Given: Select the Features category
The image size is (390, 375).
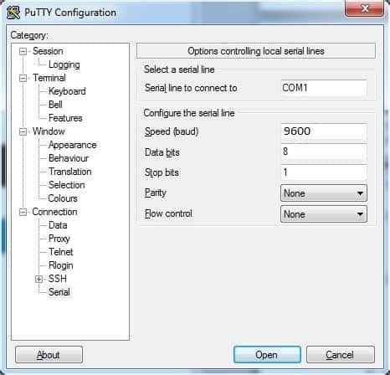Looking at the screenshot, I should [x=65, y=118].
